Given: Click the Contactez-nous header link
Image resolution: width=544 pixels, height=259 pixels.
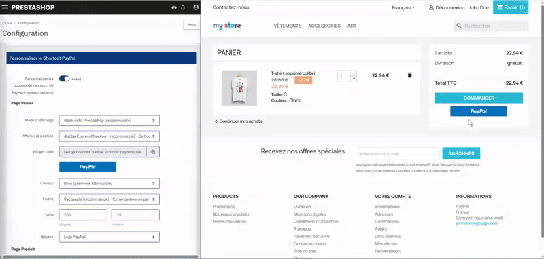Looking at the screenshot, I should (x=231, y=7).
